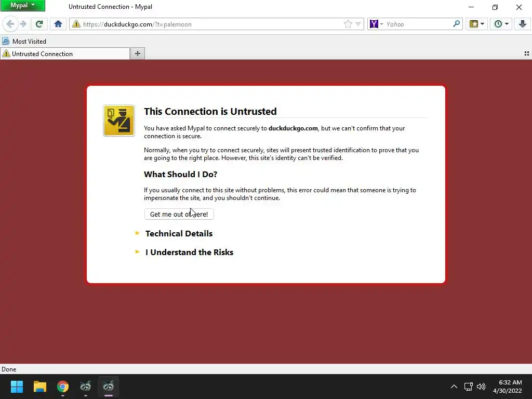Click the untrusted connection warning icon in address bar
Screen dimensions: 532x399
click(76, 24)
